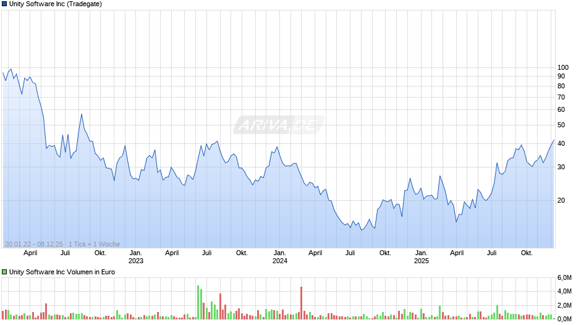Select the chart title 'Unity Software Inc (Tradegate)'

[56, 4]
